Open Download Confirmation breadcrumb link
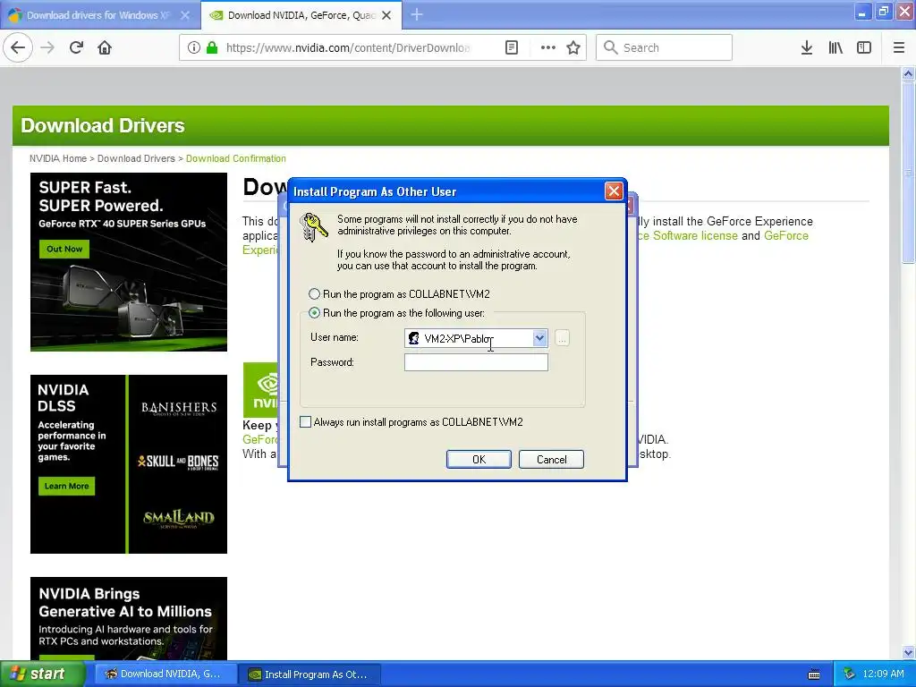 tap(236, 158)
